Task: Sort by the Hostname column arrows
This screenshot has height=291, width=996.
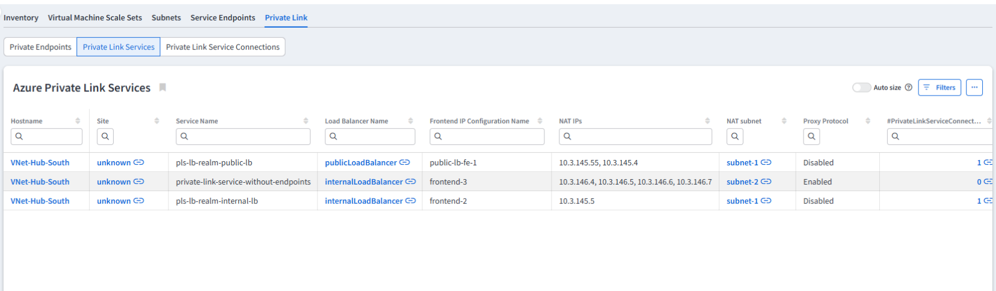Action: tap(78, 121)
